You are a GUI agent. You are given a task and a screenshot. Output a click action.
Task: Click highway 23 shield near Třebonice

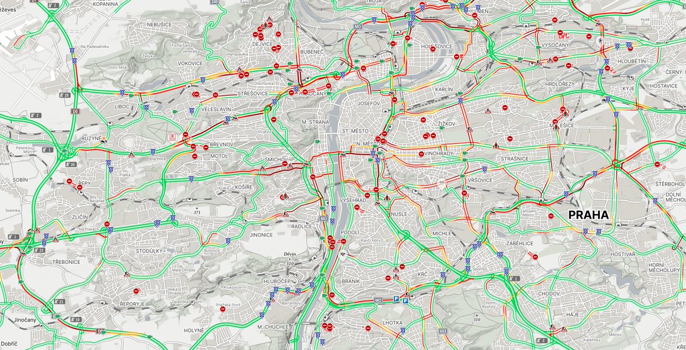[x=40, y=250]
